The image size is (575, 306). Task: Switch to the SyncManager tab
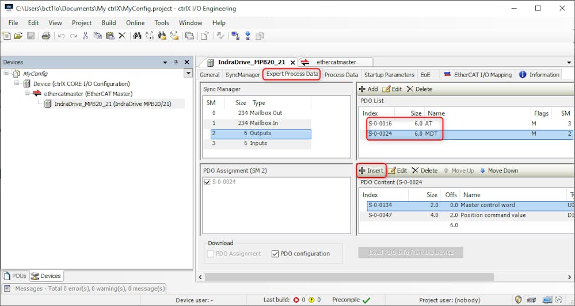[243, 75]
